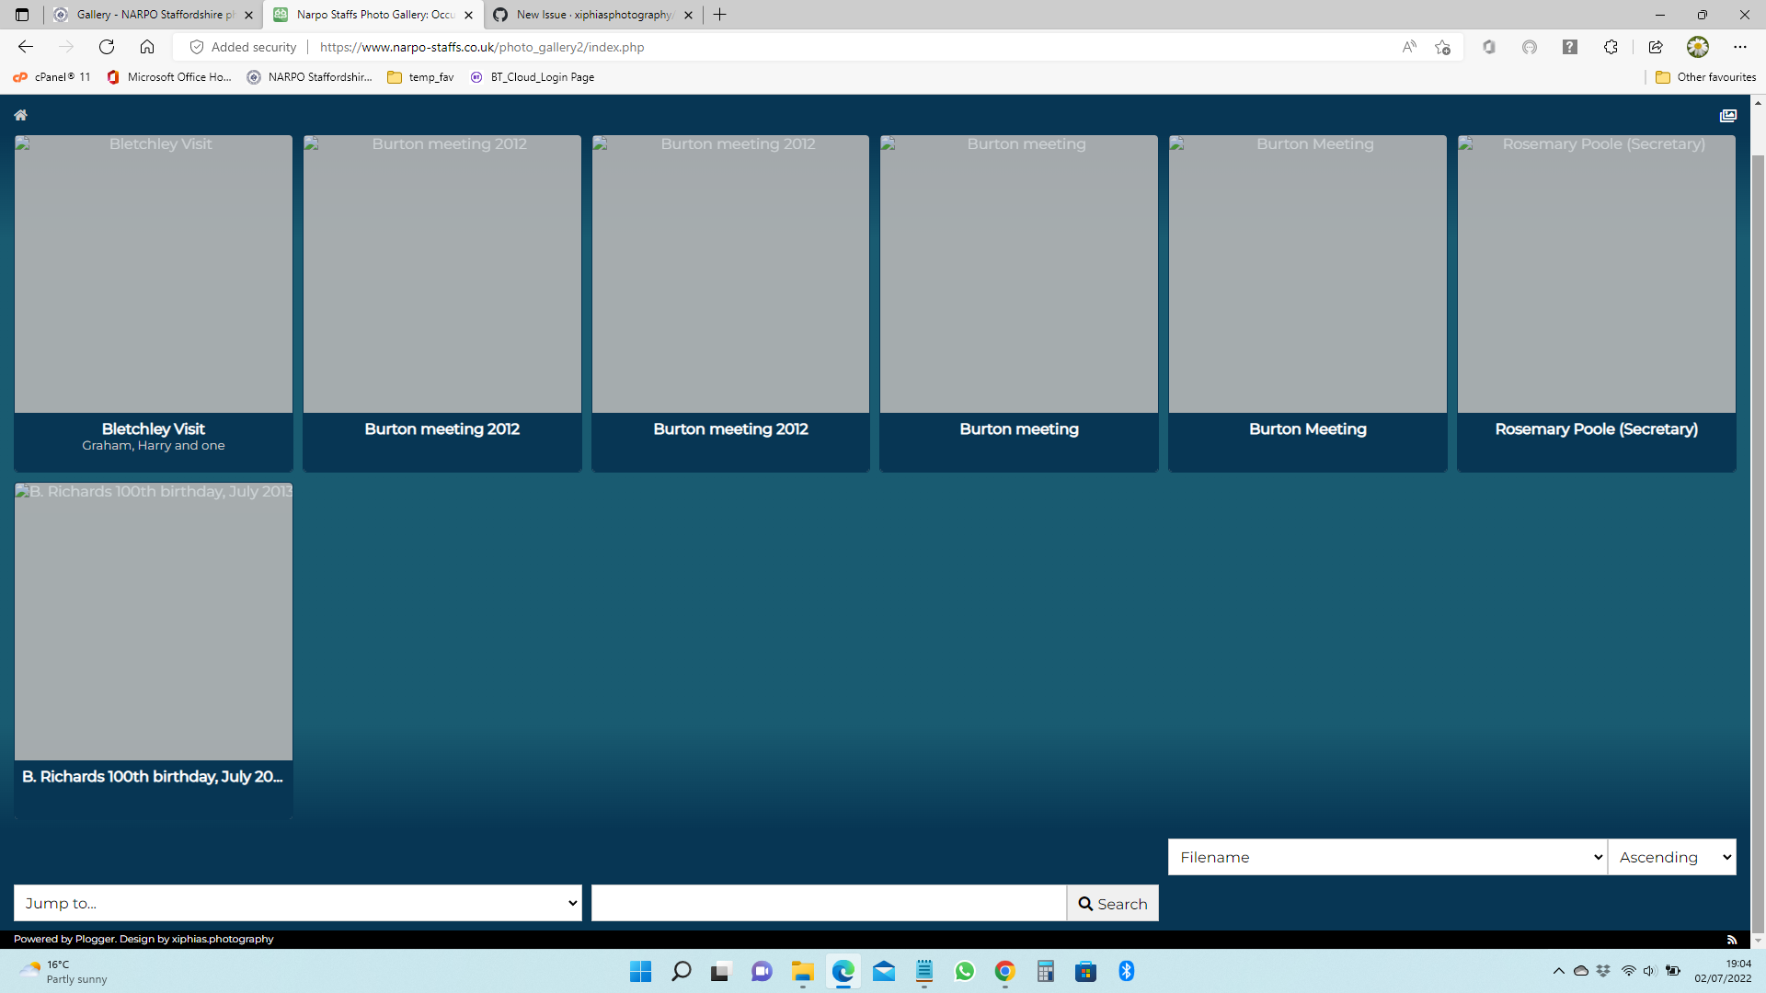Open the gallery slideshow icon at top right
Screen dimensions: 1766x993
tap(1727, 115)
